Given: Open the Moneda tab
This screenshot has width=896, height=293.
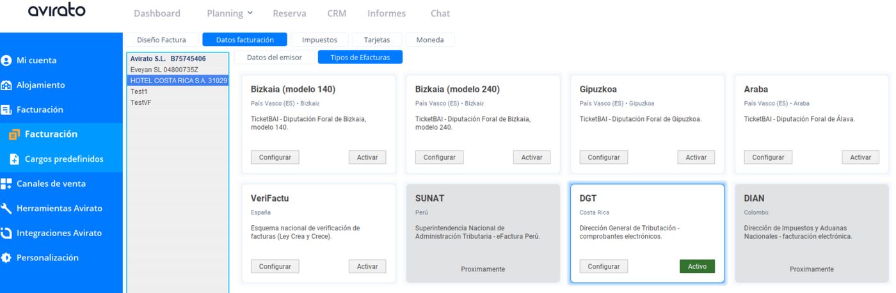Looking at the screenshot, I should (x=429, y=40).
